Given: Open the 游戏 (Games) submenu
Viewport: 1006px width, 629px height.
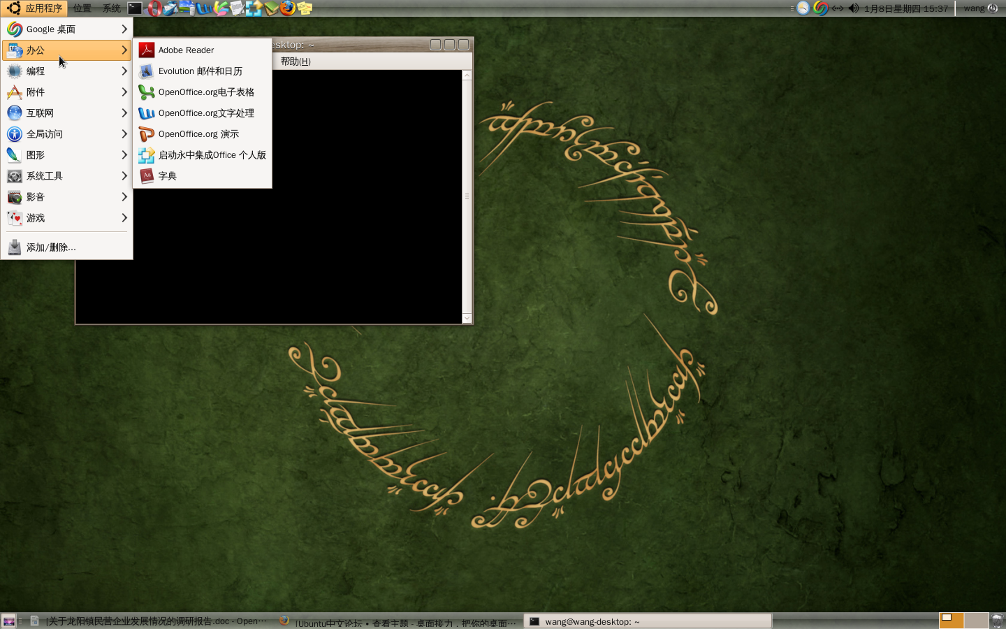Looking at the screenshot, I should point(67,218).
